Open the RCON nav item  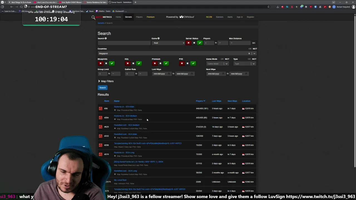(209, 17)
